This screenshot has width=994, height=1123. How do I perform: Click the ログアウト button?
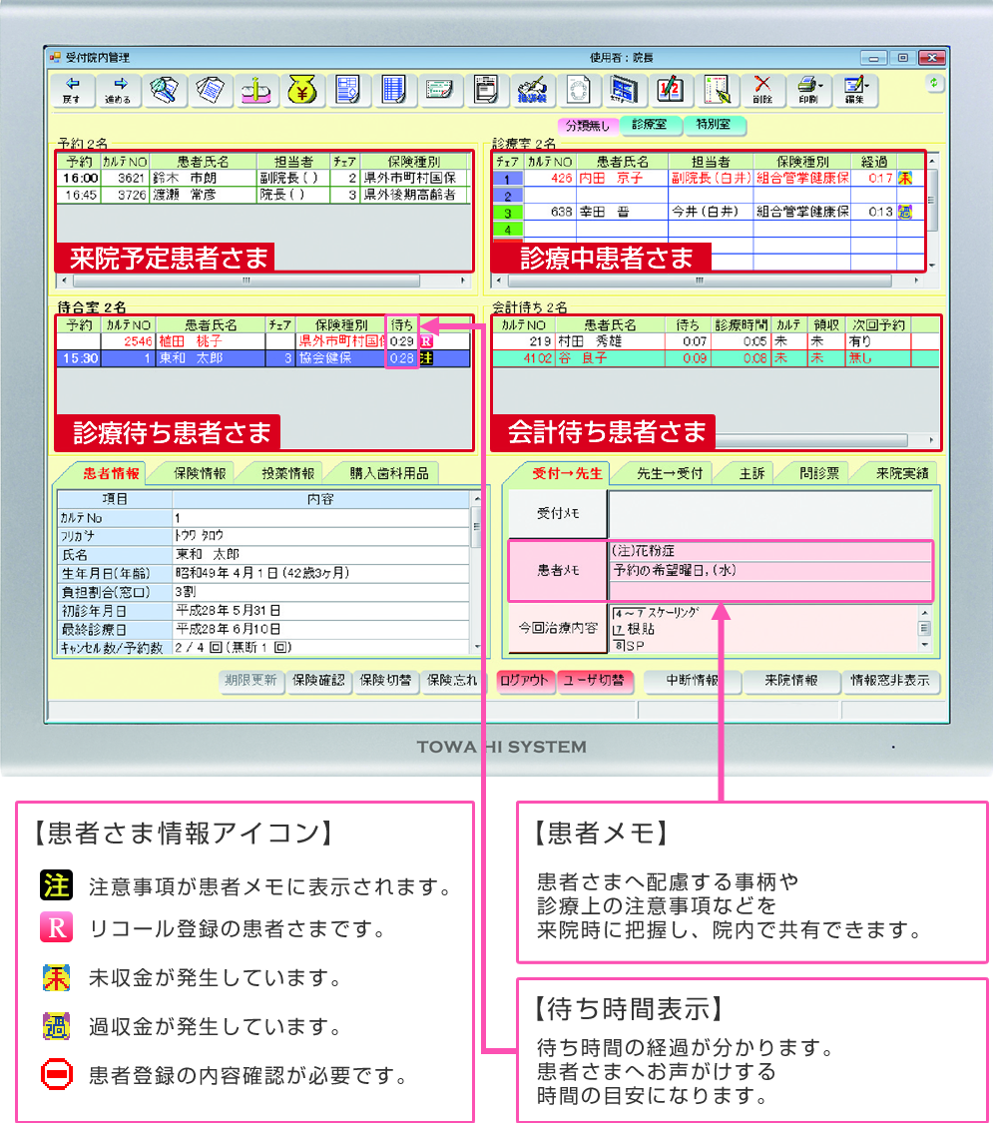[x=525, y=681]
